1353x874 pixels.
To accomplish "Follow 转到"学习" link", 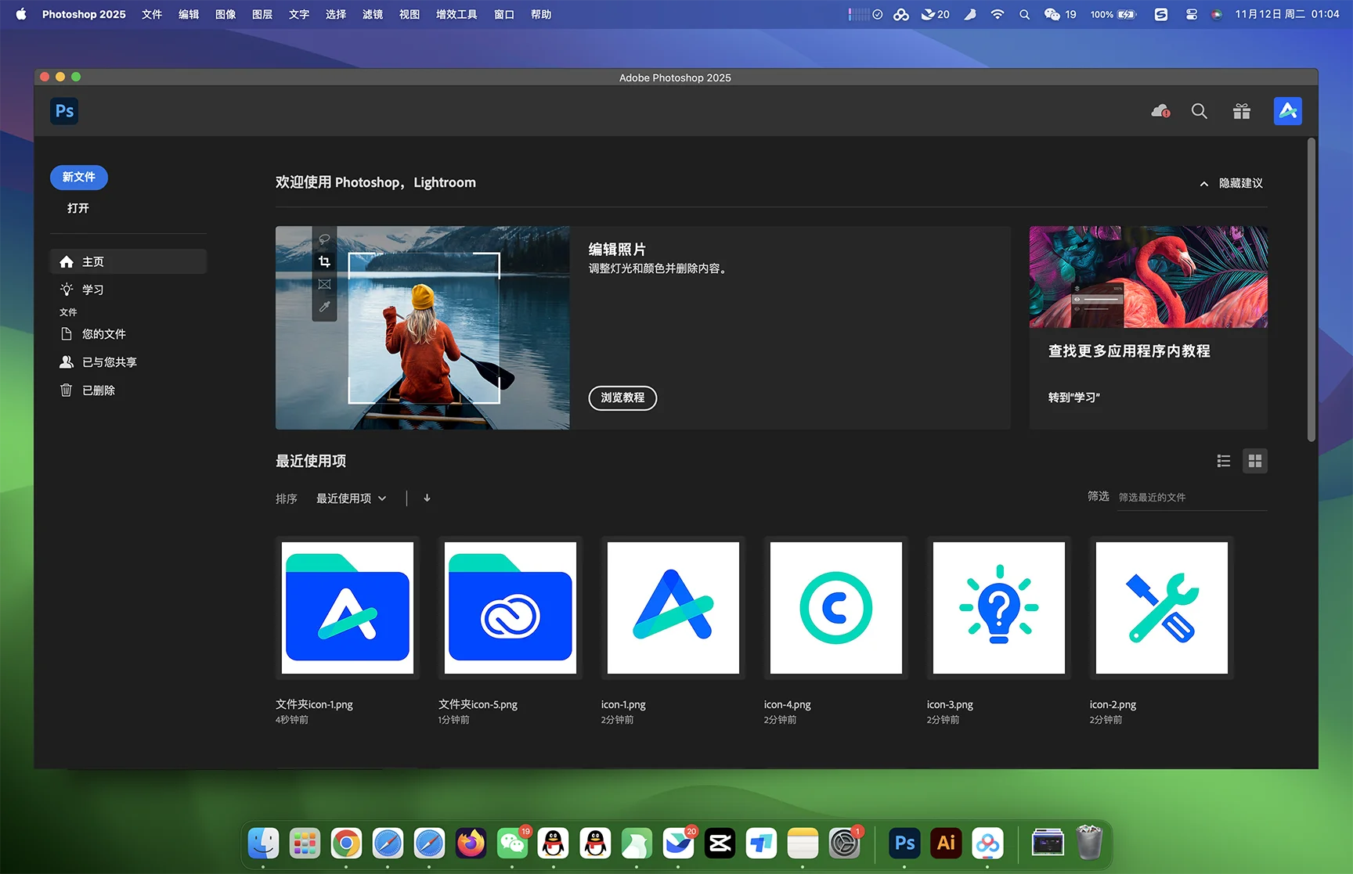I will coord(1073,397).
